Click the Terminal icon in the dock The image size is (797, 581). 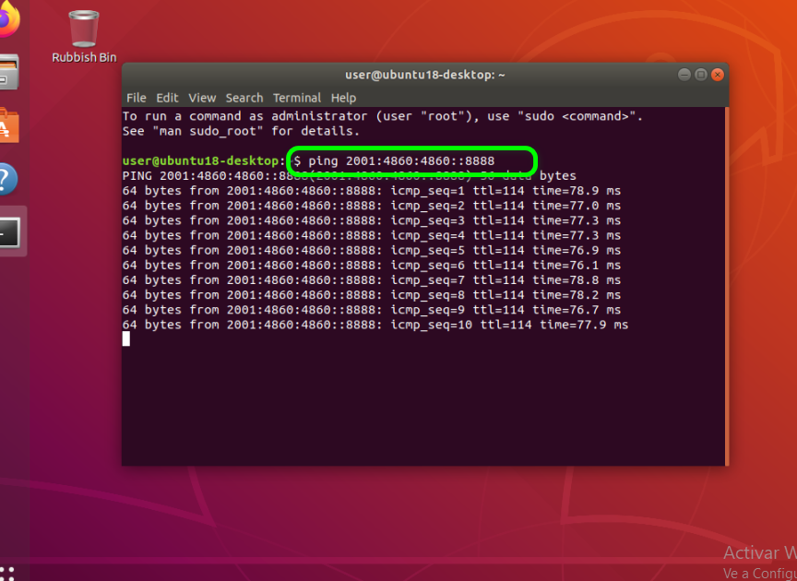tap(9, 232)
